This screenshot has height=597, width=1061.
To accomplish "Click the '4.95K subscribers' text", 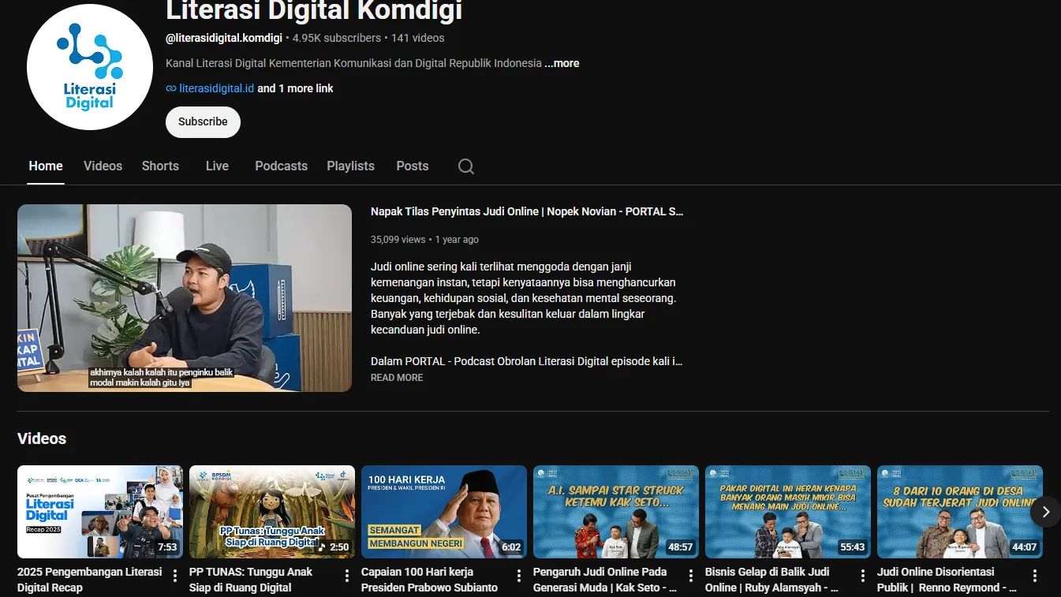I will (337, 38).
